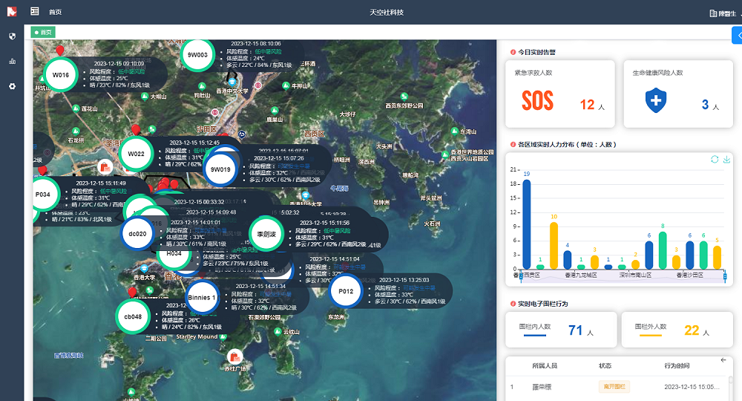Click the 离开围栏 status tag
This screenshot has height=401, width=742.
614,386
